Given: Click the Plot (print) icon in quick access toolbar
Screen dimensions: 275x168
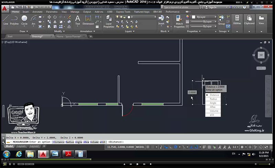Looking at the screenshot, I should [x=32, y=7].
